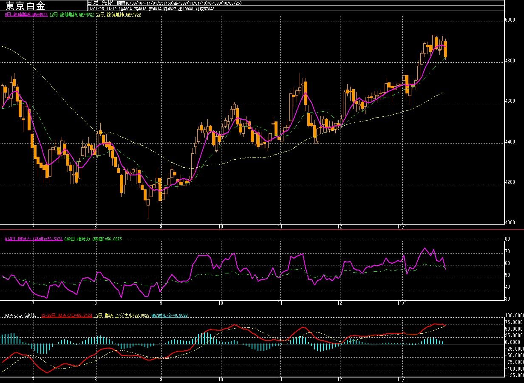Select the 6日 magenta moving average label
Screen dimensions: 524x383
pyautogui.click(x=25, y=14)
